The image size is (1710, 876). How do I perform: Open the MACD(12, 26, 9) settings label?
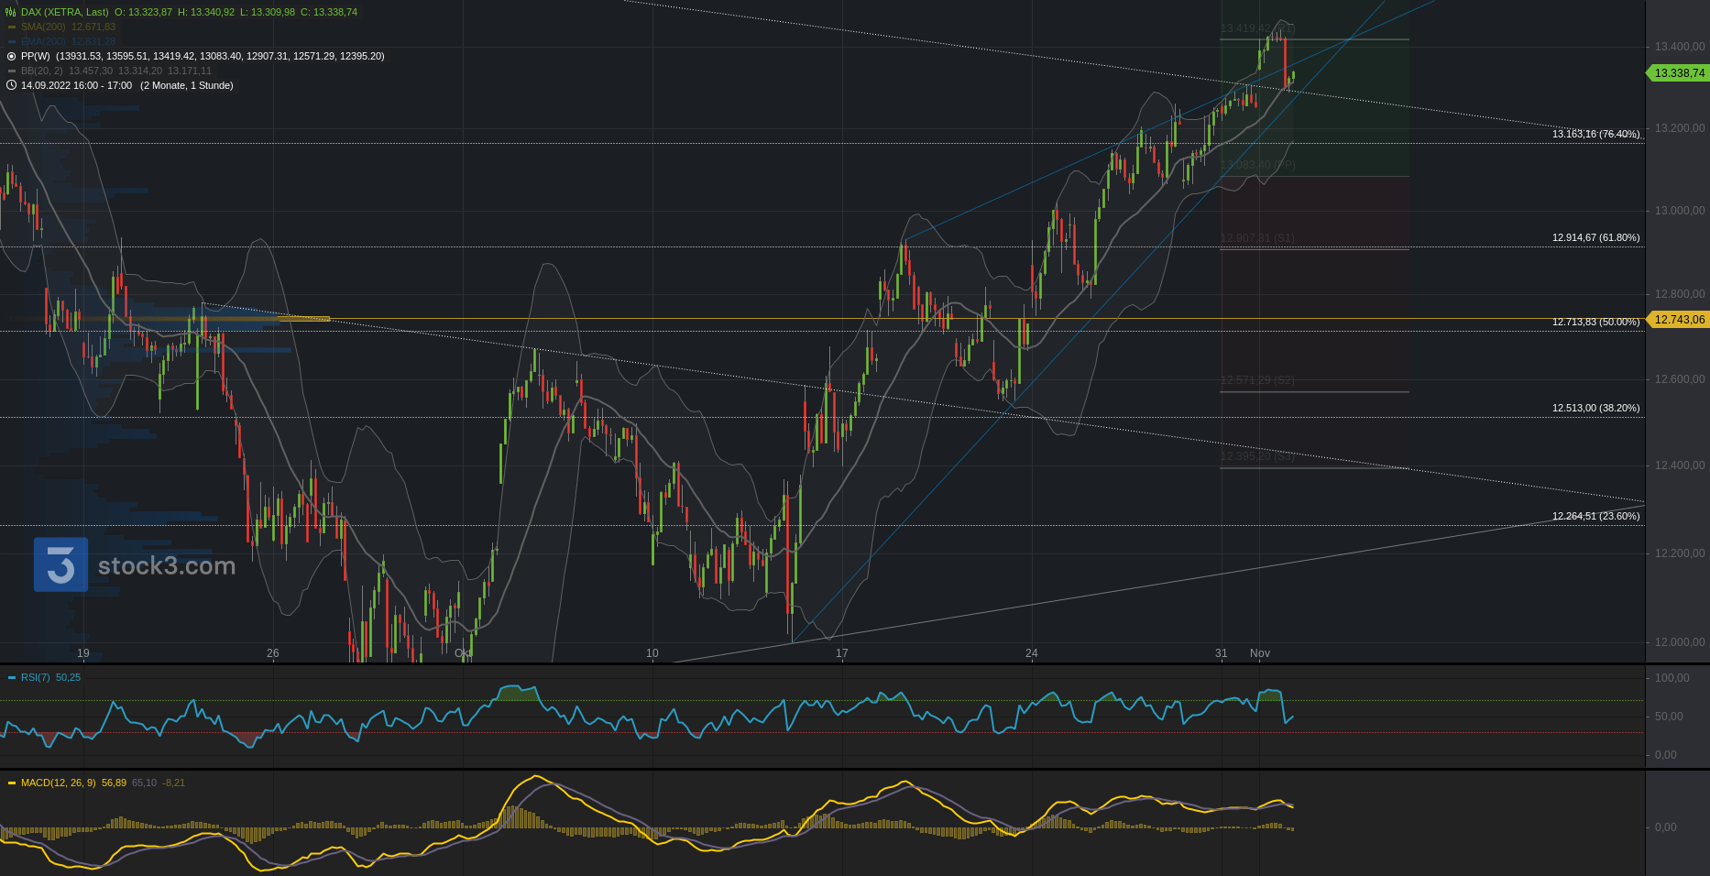click(58, 783)
